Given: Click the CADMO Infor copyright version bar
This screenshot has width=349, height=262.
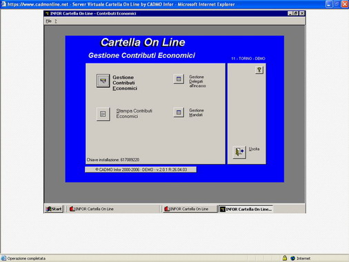Looking at the screenshot, I should coord(141,170).
